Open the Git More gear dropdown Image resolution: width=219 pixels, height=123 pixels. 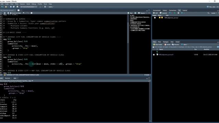(x=183, y=13)
